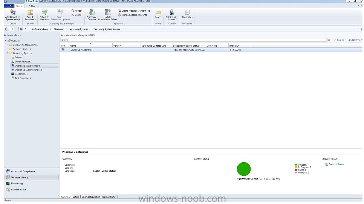364x204 pixels.
Task: Switch to the Update Status tab
Action: (109, 196)
